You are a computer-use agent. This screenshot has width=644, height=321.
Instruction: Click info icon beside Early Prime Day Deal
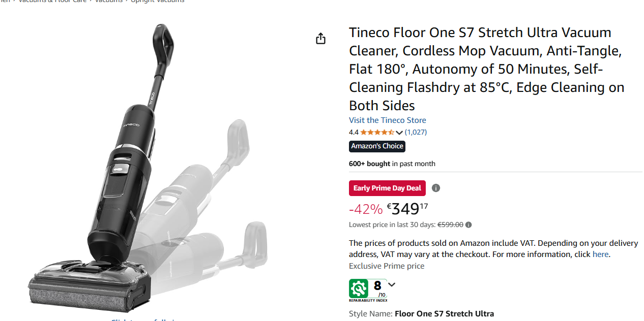[436, 188]
